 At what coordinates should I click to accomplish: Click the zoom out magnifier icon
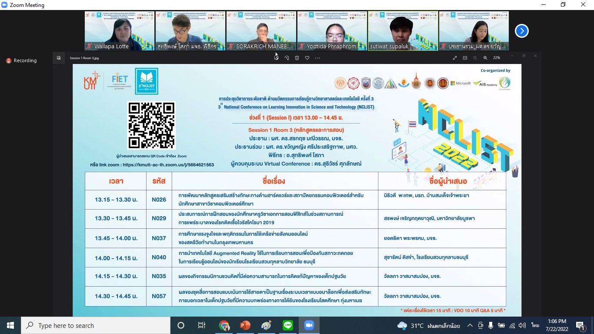tap(475, 58)
